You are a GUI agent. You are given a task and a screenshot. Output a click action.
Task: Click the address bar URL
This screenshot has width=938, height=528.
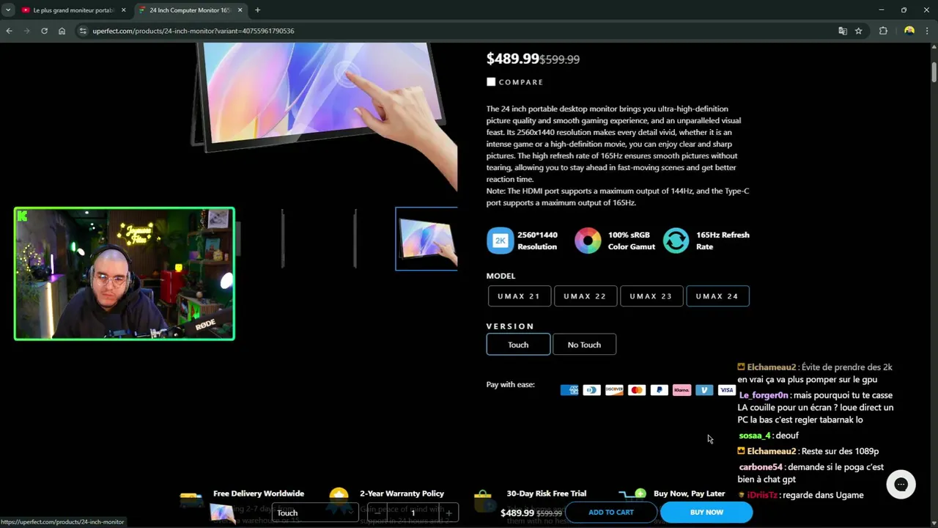click(193, 31)
